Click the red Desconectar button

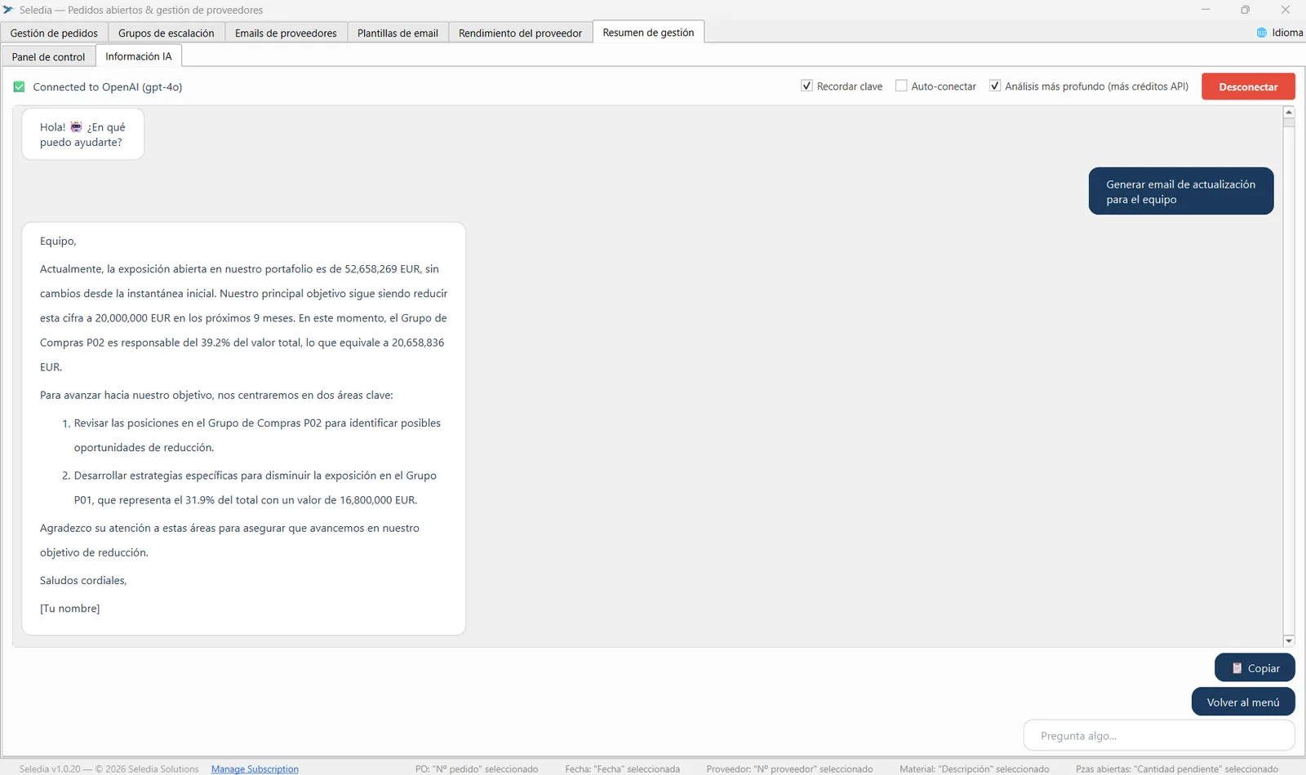pos(1248,86)
